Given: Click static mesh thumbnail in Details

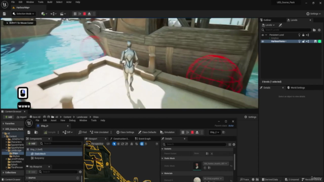Looking at the screenshot, I should (x=197, y=166).
